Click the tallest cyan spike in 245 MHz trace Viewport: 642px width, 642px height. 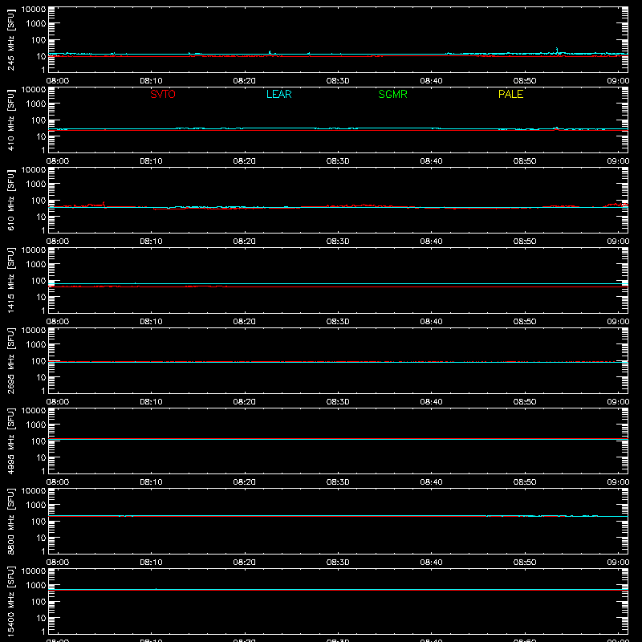pyautogui.click(x=556, y=51)
